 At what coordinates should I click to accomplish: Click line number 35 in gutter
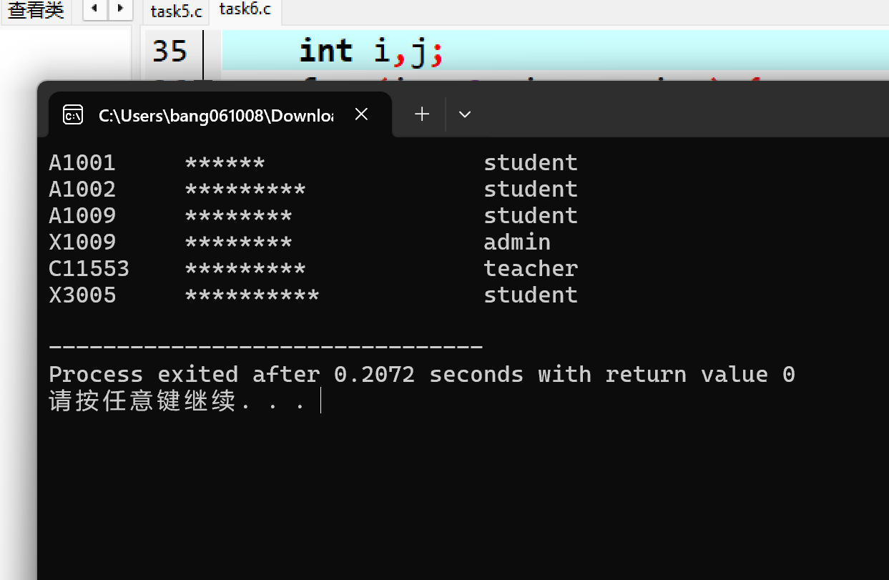point(170,51)
